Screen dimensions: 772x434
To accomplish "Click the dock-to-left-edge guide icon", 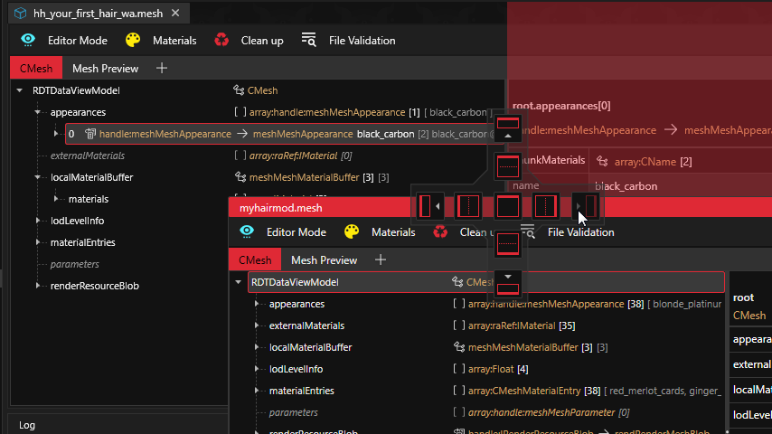I will [x=430, y=206].
